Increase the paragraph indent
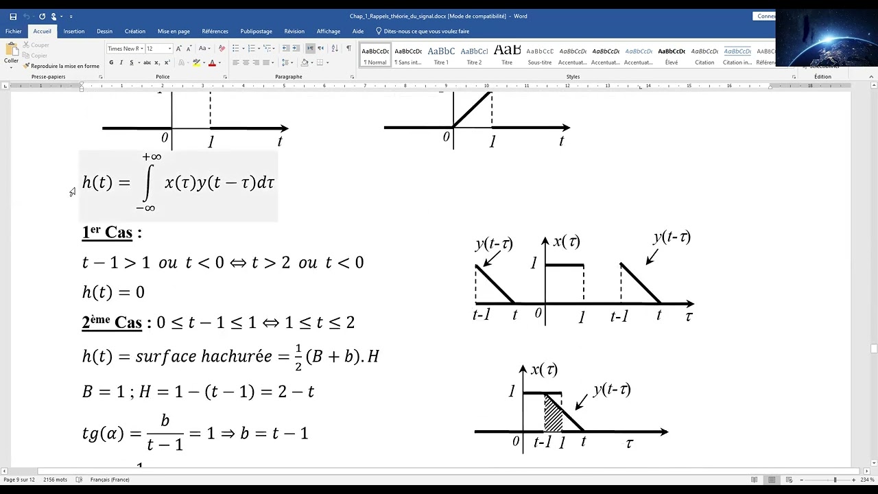This screenshot has height=494, width=878. tap(297, 49)
